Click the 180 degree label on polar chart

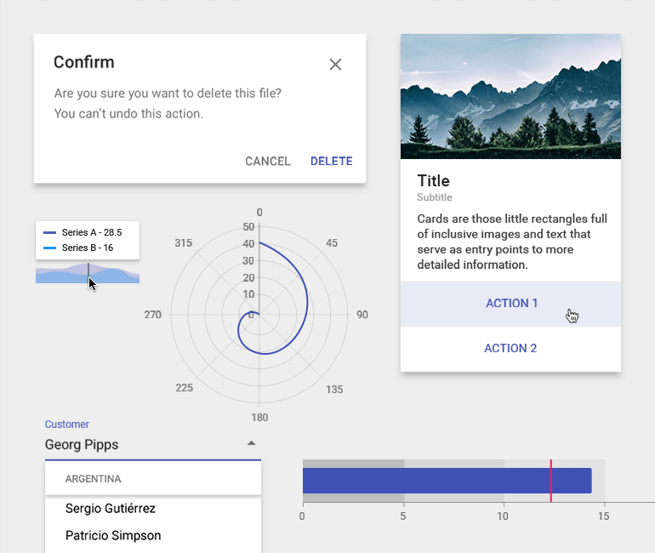coord(259,418)
